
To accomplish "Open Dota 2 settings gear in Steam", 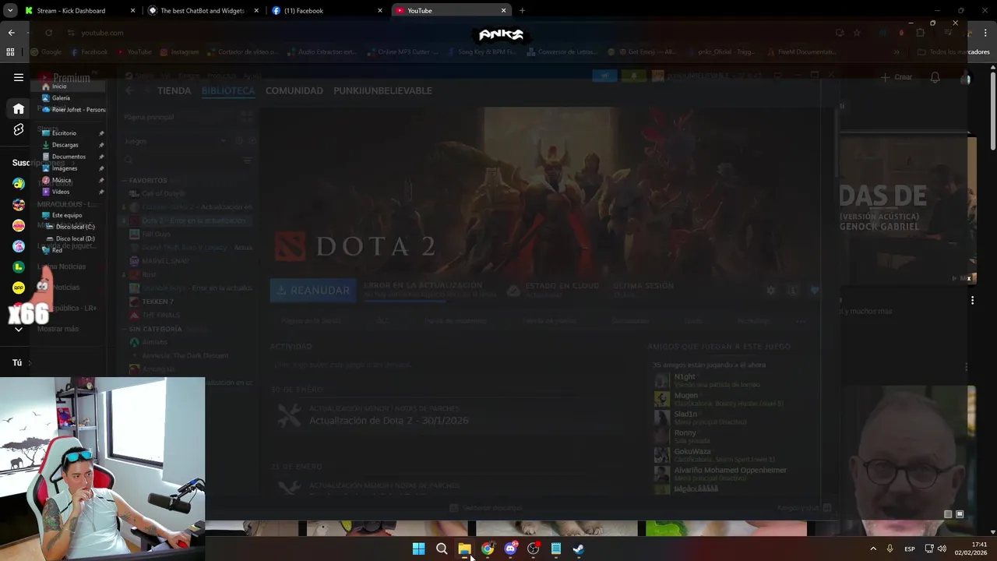I will tap(771, 291).
